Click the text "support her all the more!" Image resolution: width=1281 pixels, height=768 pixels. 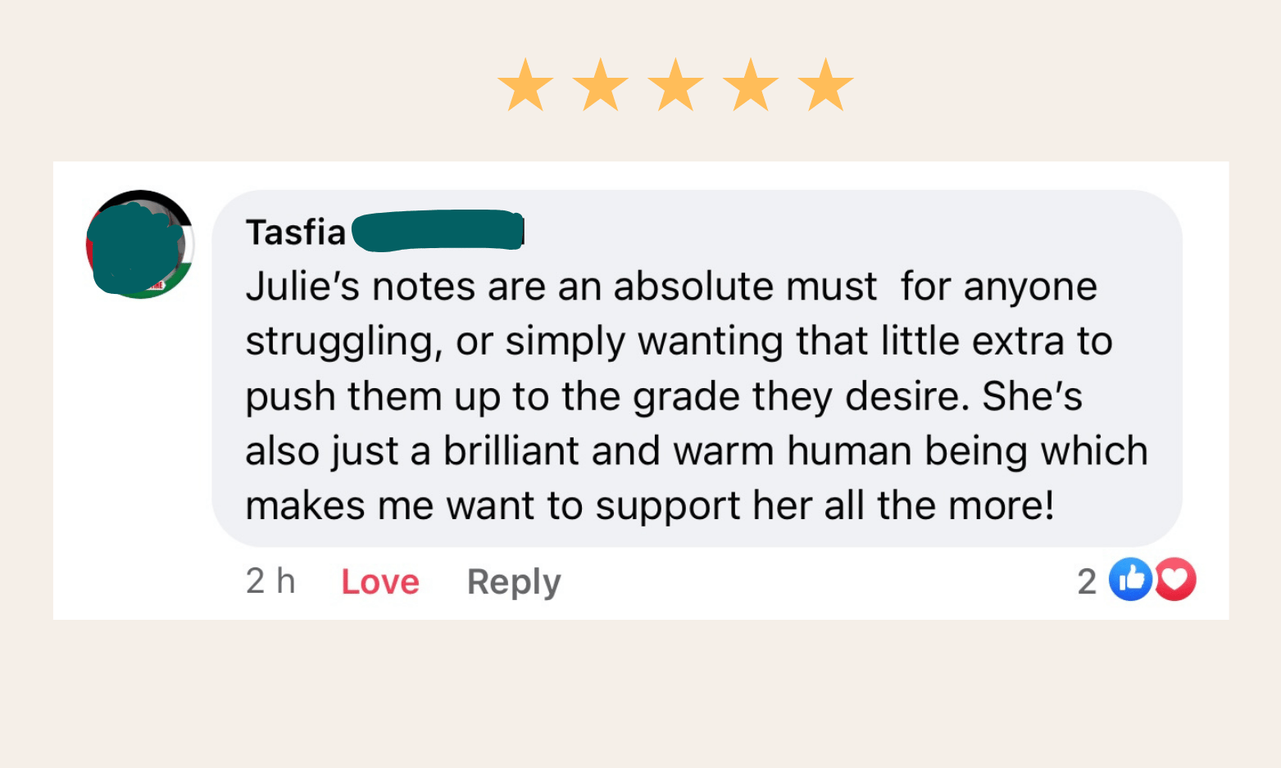(824, 505)
